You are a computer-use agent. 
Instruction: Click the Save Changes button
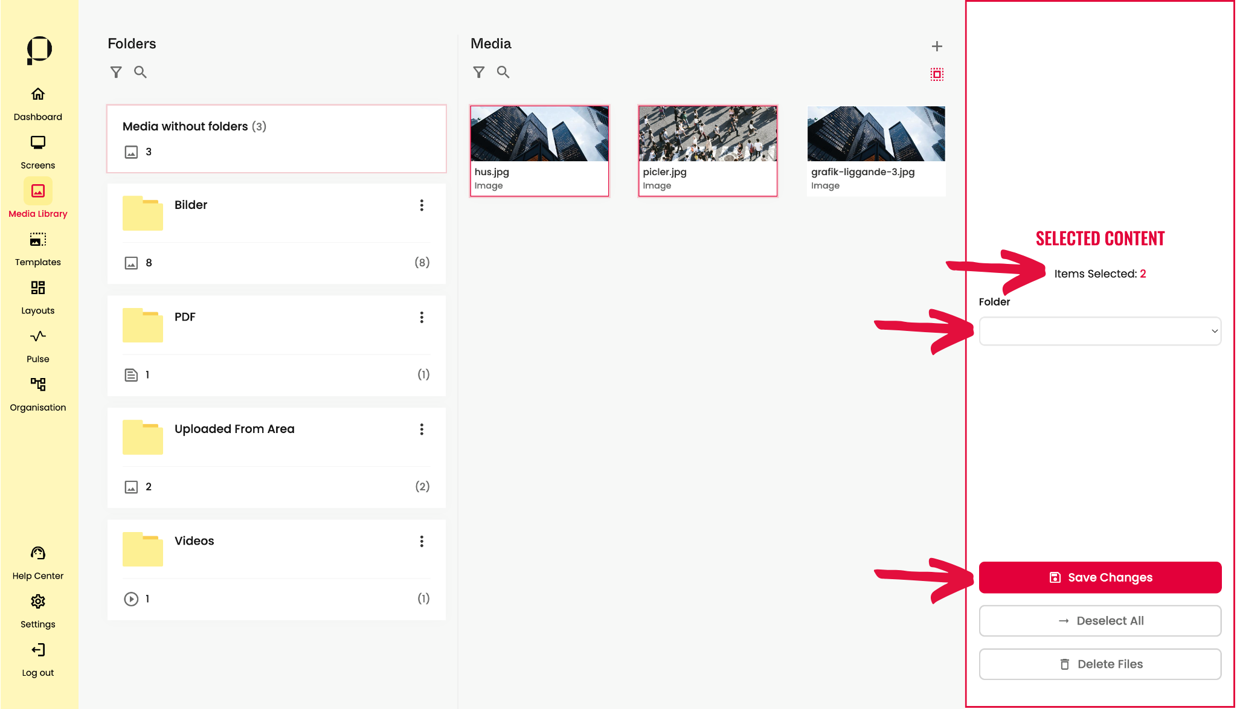[1099, 577]
